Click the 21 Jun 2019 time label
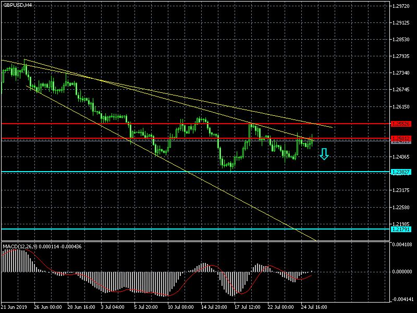 click(x=14, y=307)
